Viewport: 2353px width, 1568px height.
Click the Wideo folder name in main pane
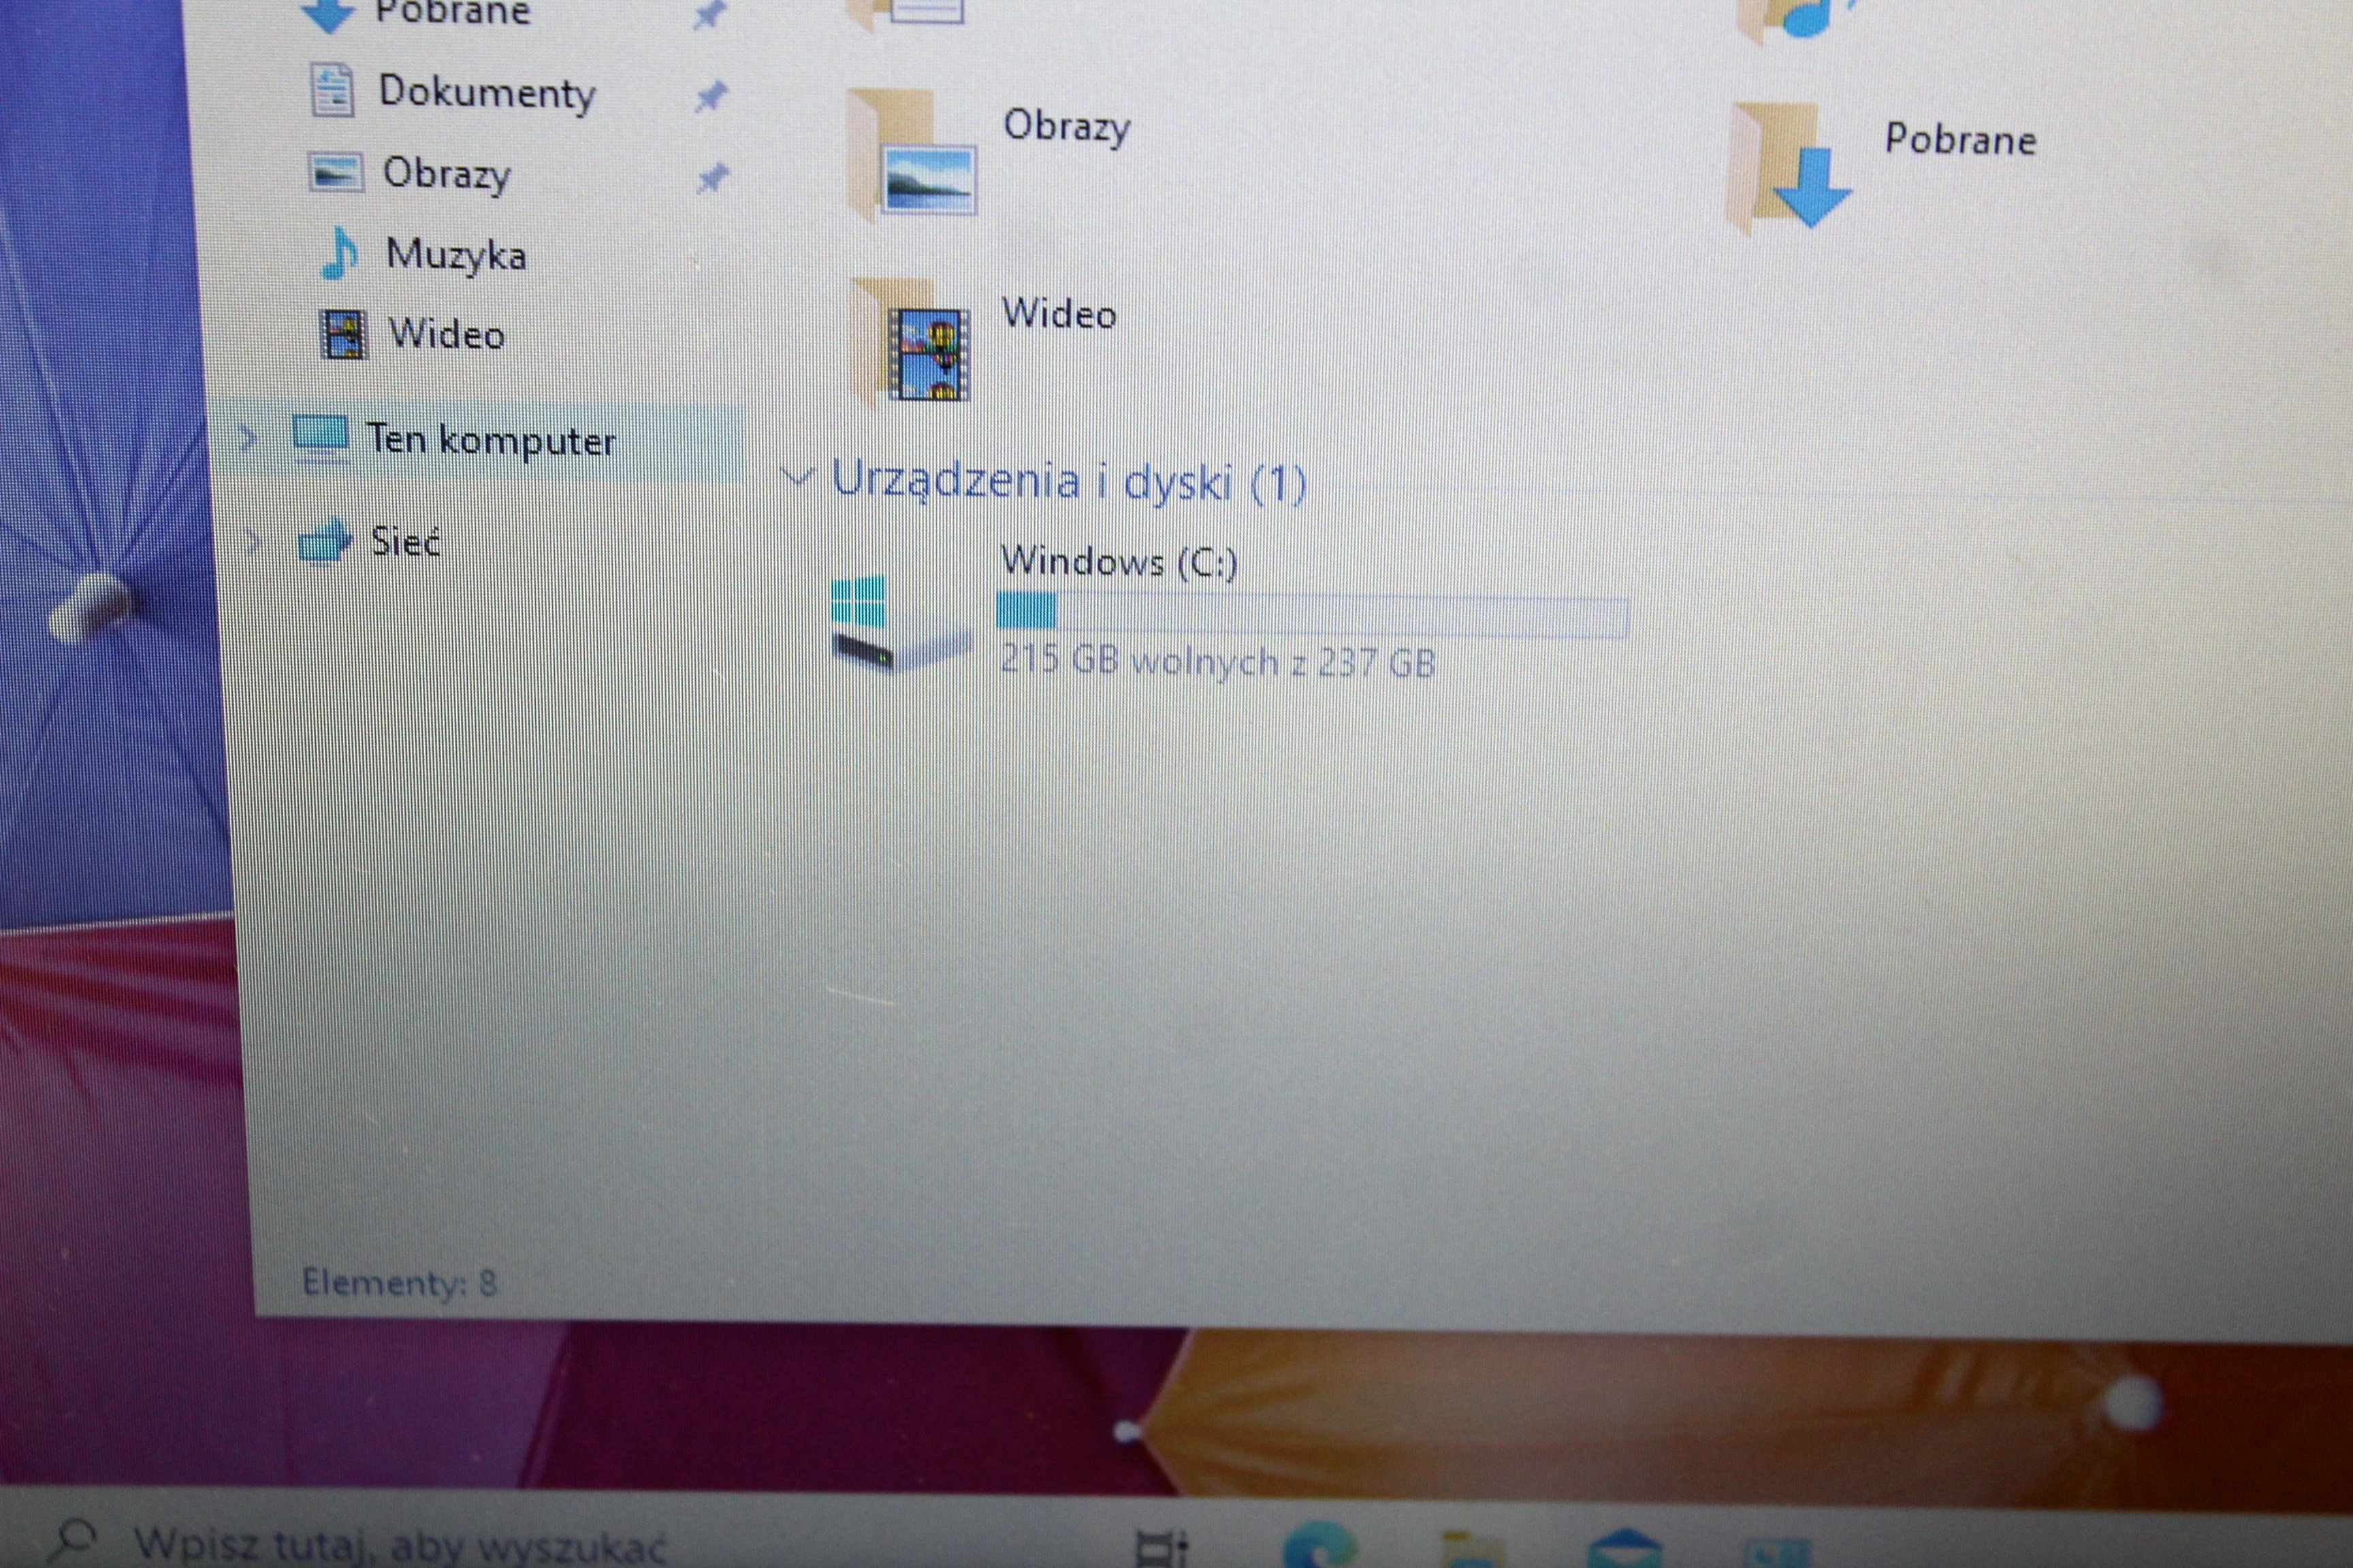click(1059, 314)
